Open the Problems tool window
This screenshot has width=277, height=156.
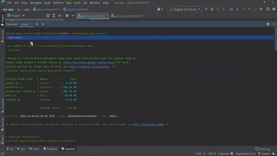tap(50, 149)
